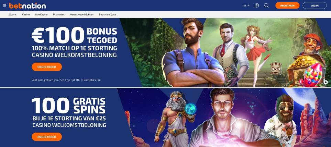This screenshot has height=147, width=331.
Task: Click Registreer under 100 gratis spins
Action: click(x=47, y=137)
